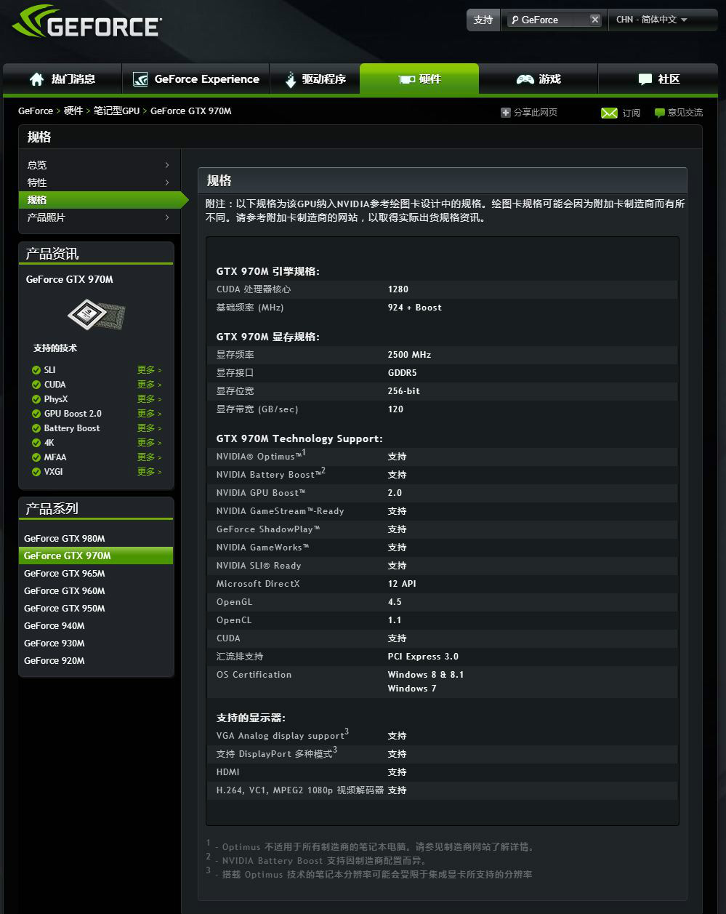Viewport: 726px width, 914px height.
Task: Click the PCI Express 3.0 value
Action: (x=423, y=657)
